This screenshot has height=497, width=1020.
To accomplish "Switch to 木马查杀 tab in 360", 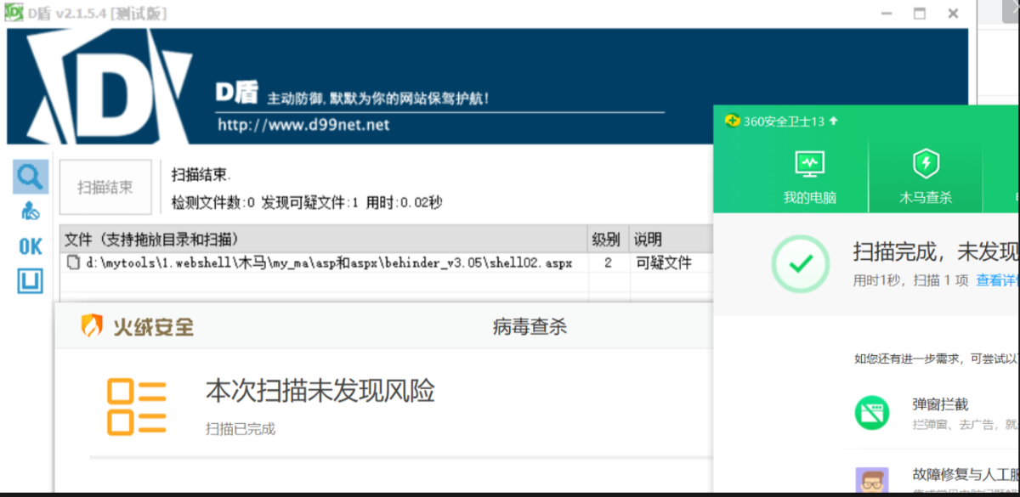I will pyautogui.click(x=926, y=176).
